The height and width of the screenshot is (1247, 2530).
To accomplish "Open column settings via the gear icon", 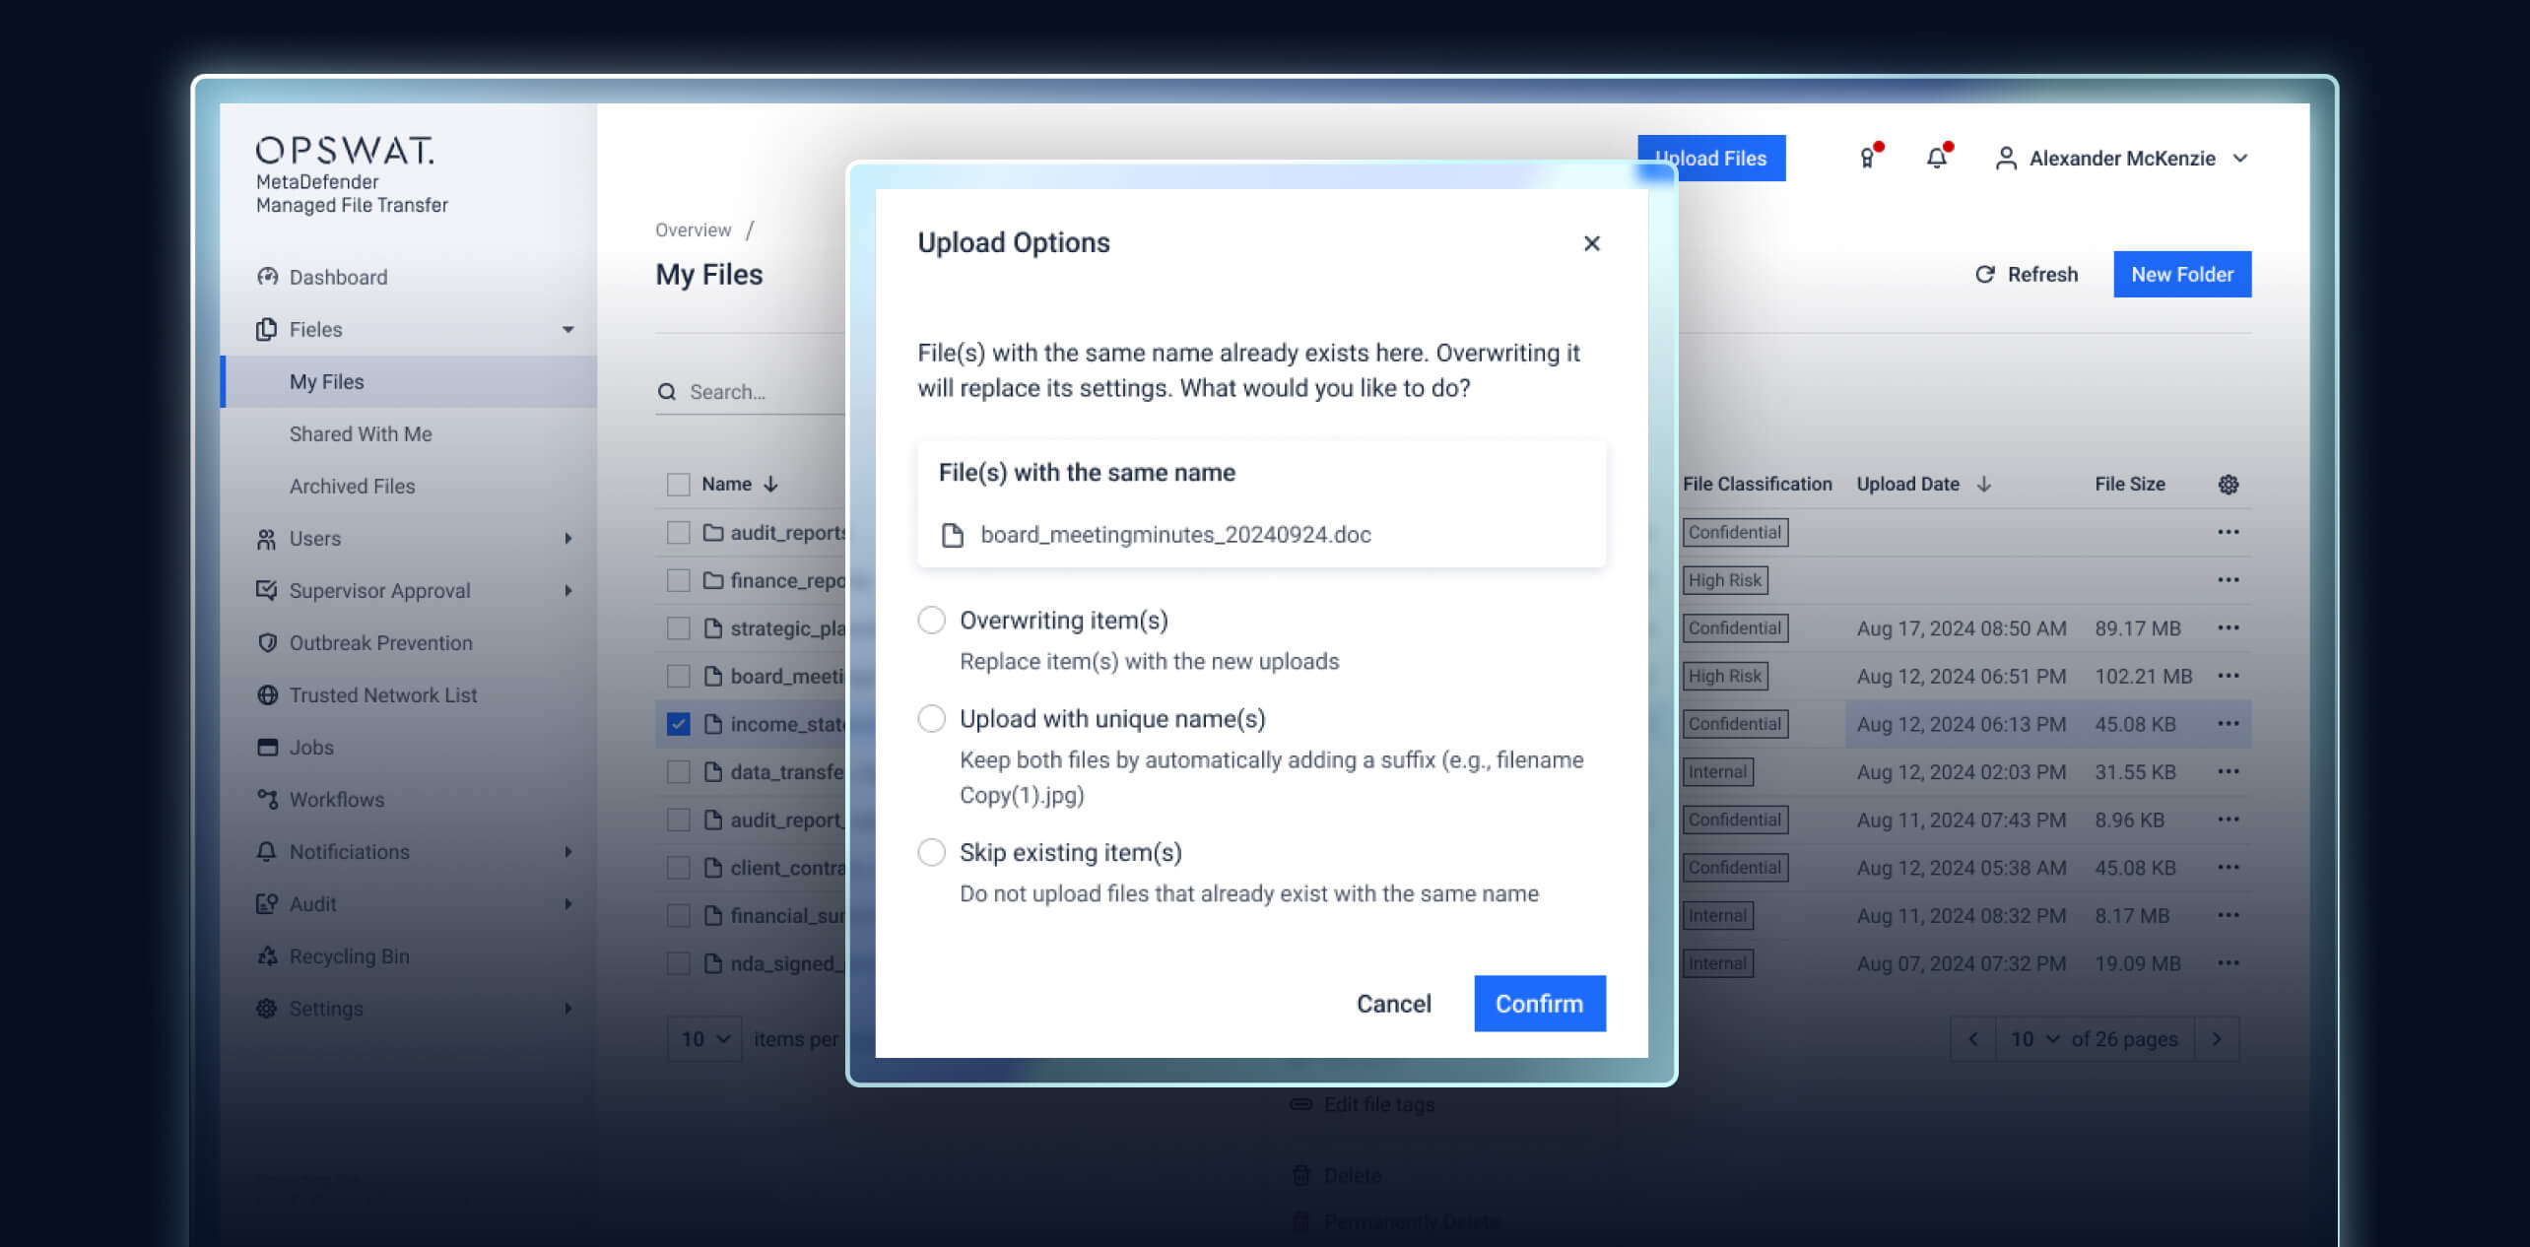I will (x=2227, y=484).
